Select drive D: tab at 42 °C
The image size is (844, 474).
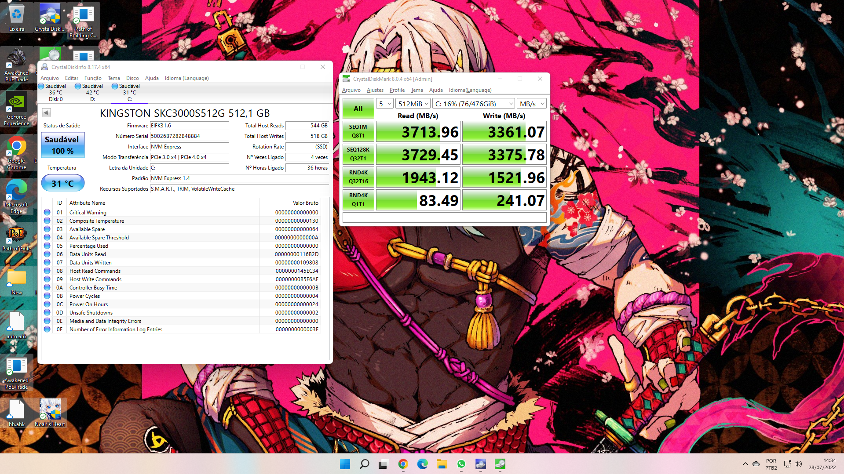(92, 92)
